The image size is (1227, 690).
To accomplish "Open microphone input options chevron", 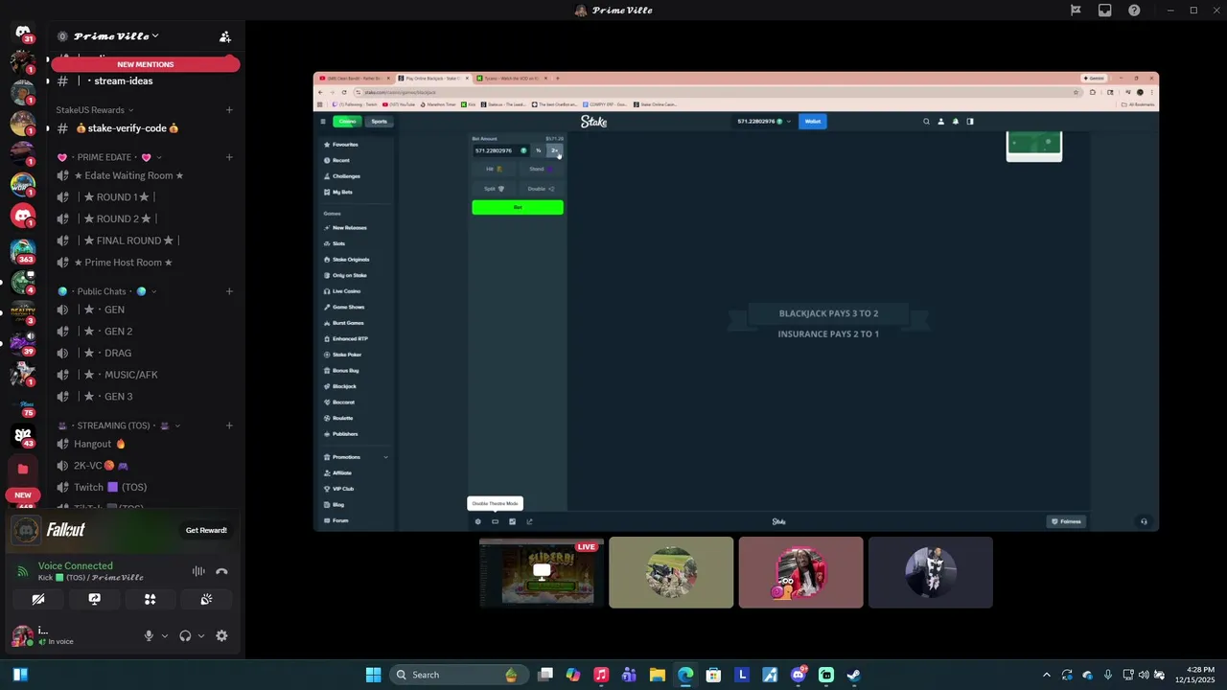I will click(164, 635).
